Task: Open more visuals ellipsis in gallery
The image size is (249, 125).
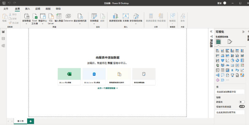Action: coord(228,80)
